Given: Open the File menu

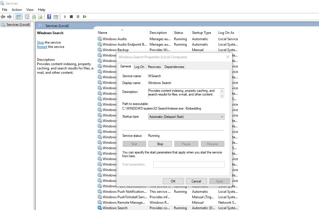Looking at the screenshot, I should pyautogui.click(x=5, y=9).
